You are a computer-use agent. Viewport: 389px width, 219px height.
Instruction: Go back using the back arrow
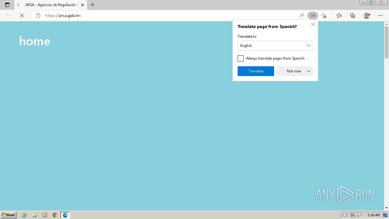pos(9,16)
